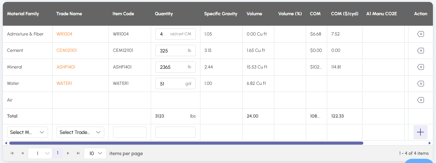Click the total volume 24.00 value

[253, 116]
